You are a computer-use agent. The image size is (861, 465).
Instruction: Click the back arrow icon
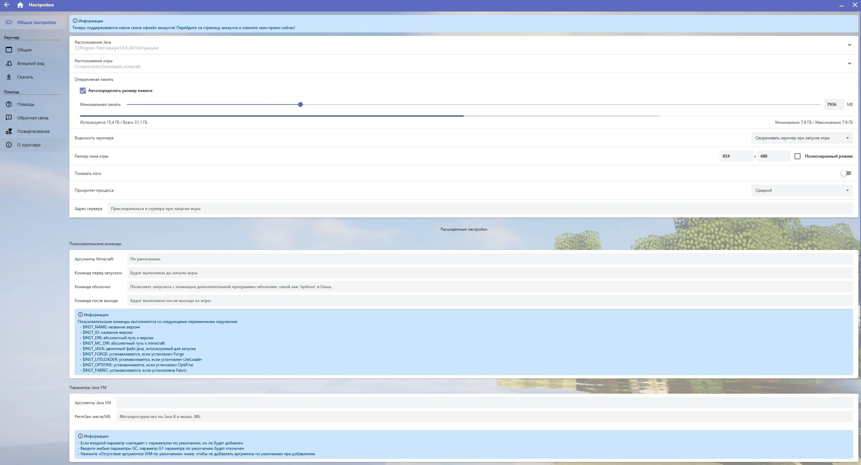tap(7, 5)
